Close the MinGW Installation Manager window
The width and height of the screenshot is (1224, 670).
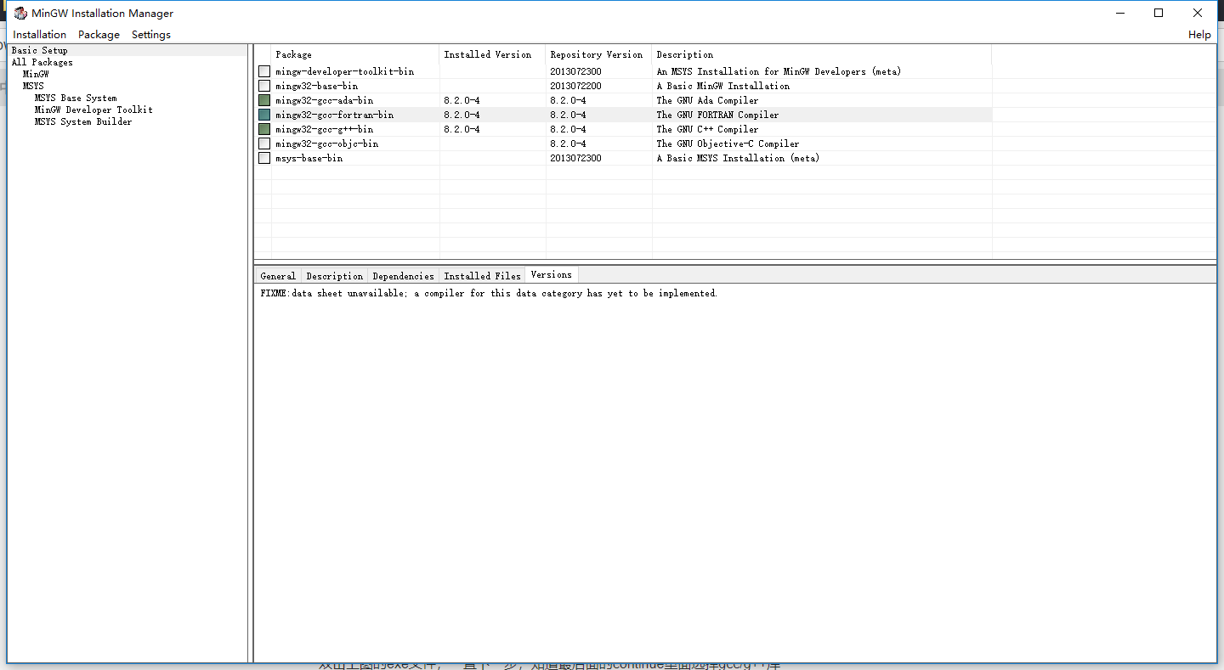pos(1198,13)
